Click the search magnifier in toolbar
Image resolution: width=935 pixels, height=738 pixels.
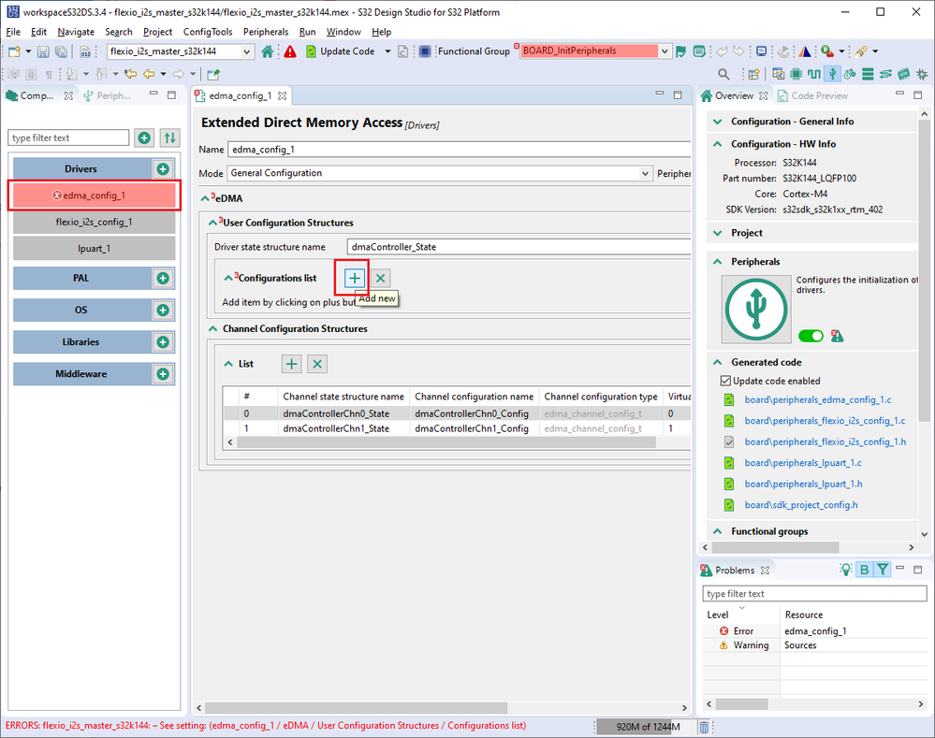coord(723,74)
